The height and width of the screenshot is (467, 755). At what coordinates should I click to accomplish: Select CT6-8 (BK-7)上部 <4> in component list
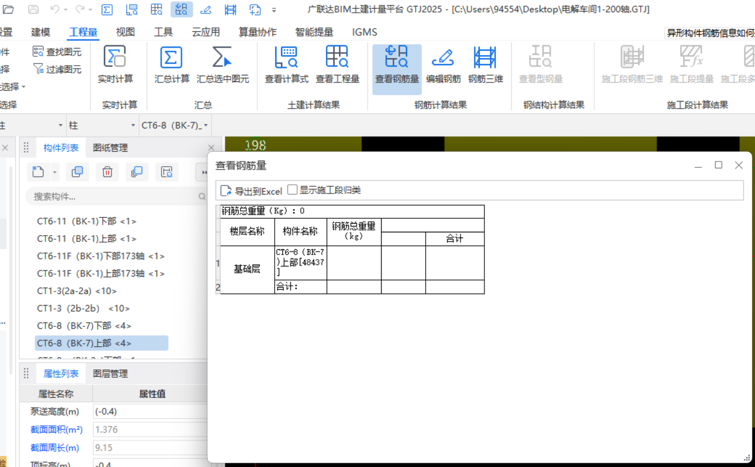[102, 343]
